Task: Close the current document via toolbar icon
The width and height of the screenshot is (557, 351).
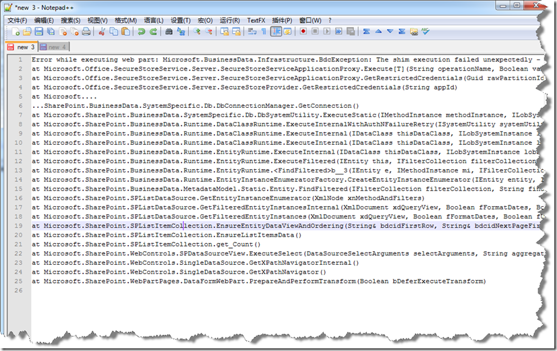Action: pos(63,32)
